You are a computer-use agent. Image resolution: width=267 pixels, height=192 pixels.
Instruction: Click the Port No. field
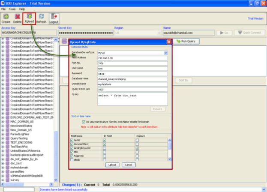point(132,63)
